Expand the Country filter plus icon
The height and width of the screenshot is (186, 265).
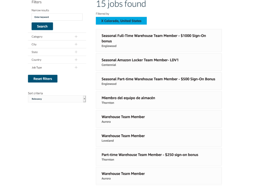(x=76, y=60)
